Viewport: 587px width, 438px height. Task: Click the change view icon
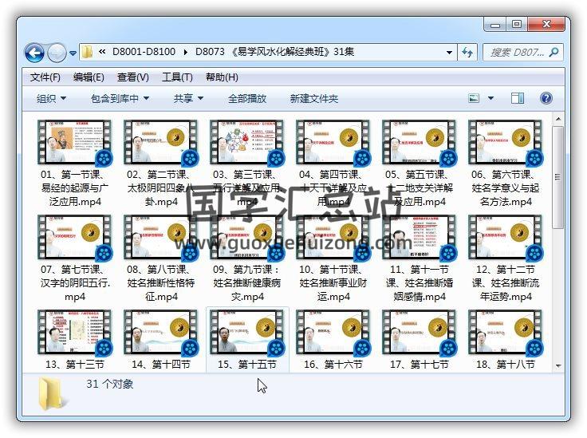click(x=475, y=99)
